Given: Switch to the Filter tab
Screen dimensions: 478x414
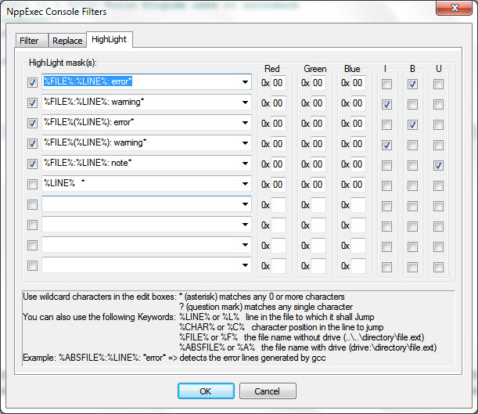Looking at the screenshot, I should (x=32, y=41).
